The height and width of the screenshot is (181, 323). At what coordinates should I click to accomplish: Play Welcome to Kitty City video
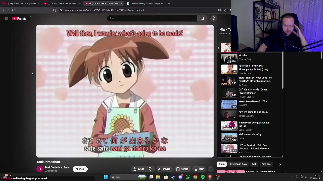coord(249,137)
